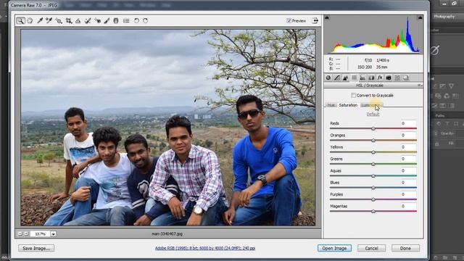Select the Crop tool
464x261 pixels.
click(x=69, y=21)
